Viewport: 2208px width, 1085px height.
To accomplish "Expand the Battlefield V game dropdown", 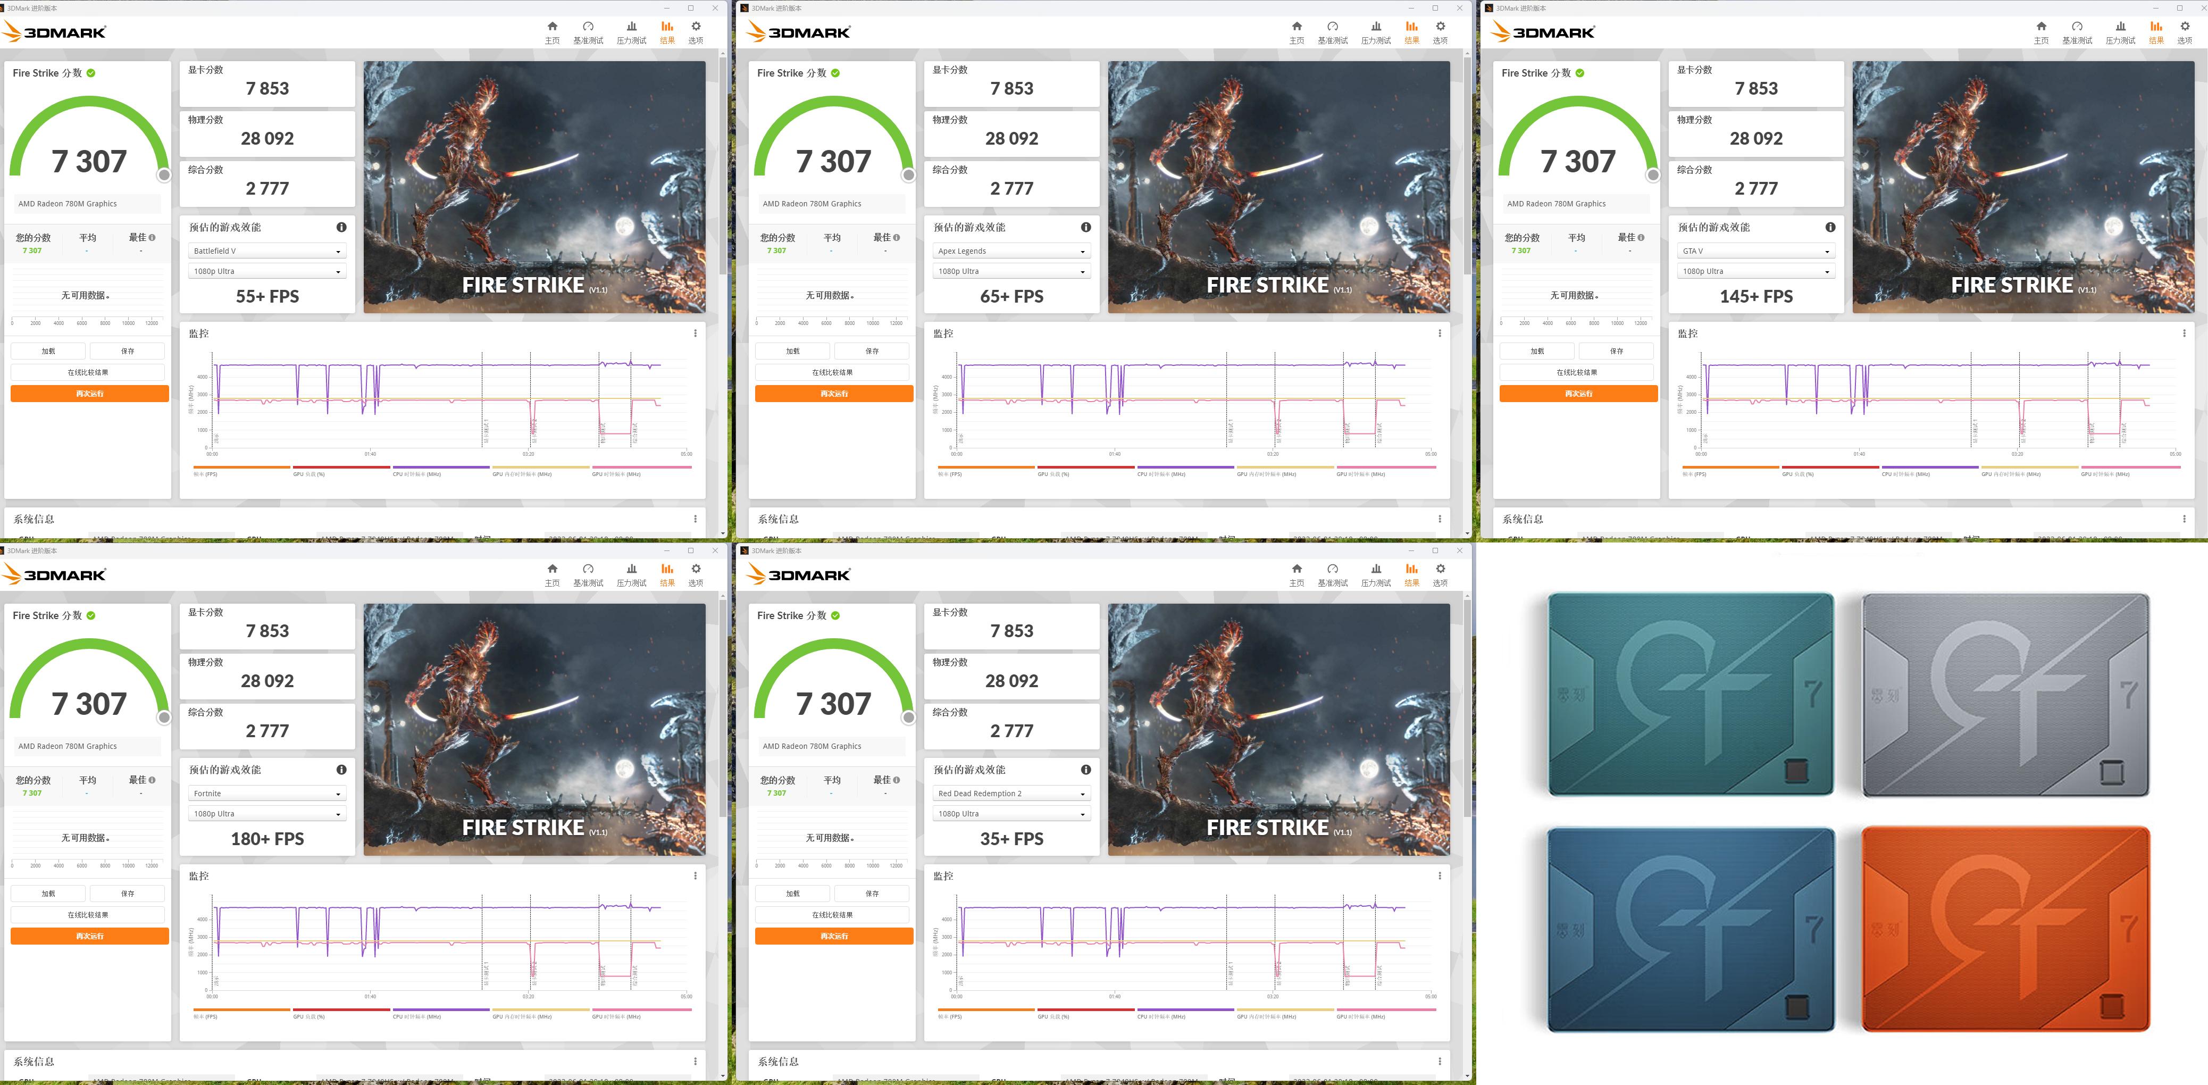I will point(266,251).
